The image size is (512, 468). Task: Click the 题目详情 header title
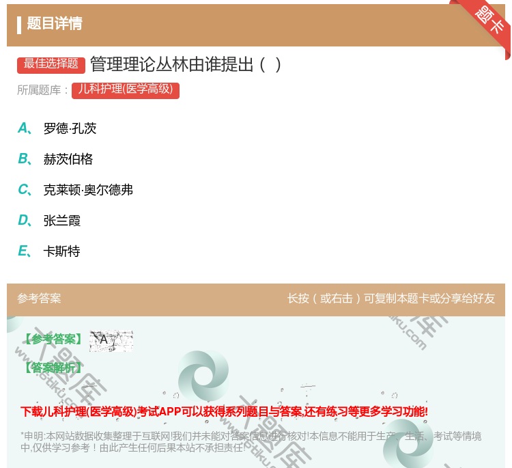[x=55, y=23]
